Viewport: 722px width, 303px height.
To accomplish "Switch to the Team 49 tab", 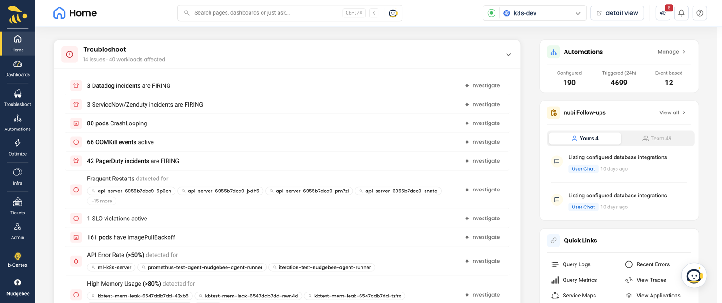I will [x=657, y=138].
